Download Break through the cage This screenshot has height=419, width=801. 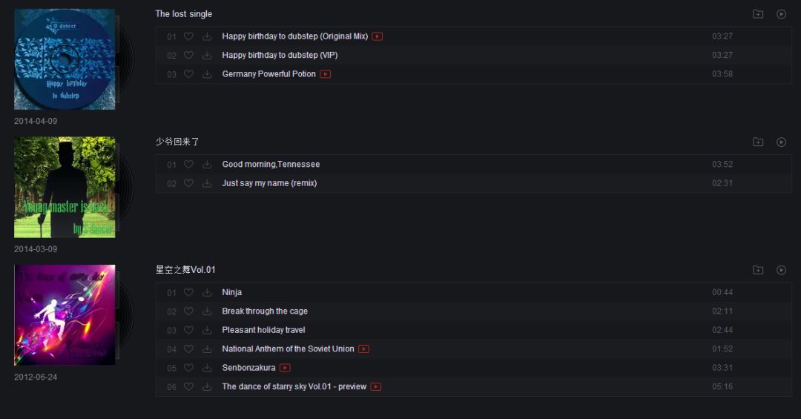[207, 311]
